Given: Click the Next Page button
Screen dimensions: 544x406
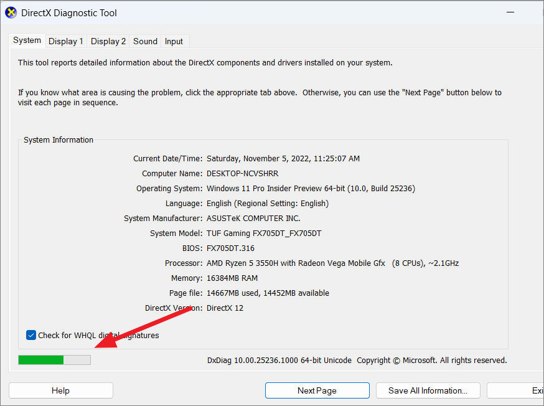Looking at the screenshot, I should 317,390.
